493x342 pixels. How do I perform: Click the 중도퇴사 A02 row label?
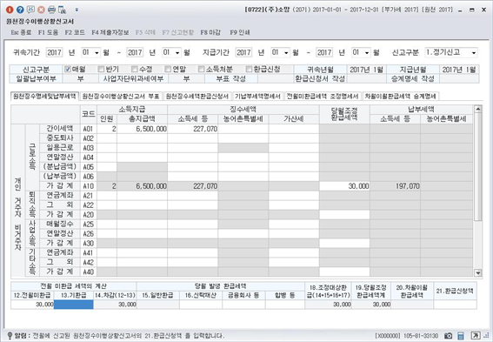tap(60, 138)
